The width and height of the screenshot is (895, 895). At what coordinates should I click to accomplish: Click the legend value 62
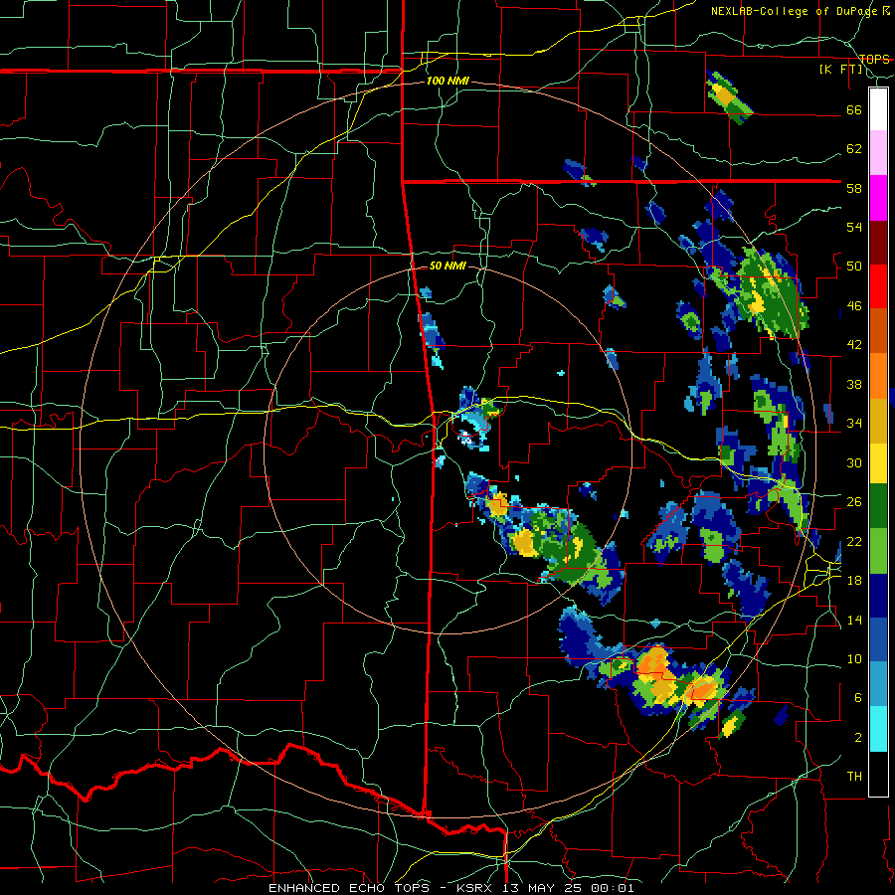tap(854, 149)
